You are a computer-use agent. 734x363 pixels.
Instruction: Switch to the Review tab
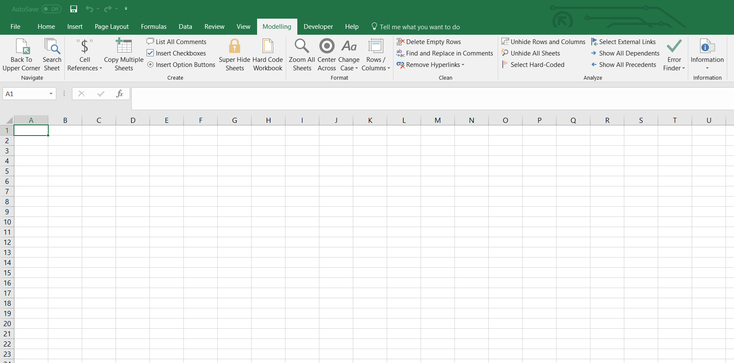click(x=214, y=26)
